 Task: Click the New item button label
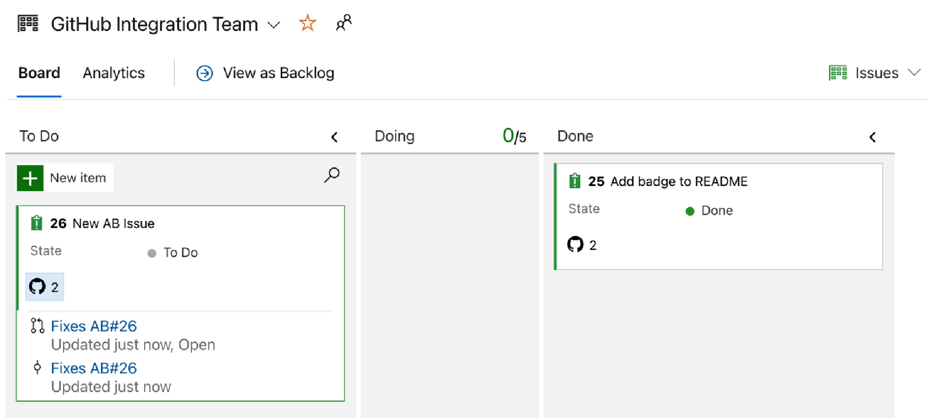coord(78,178)
